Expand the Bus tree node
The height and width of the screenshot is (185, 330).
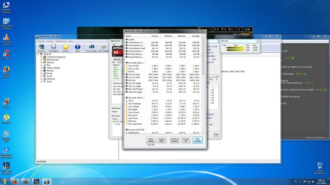[41, 65]
